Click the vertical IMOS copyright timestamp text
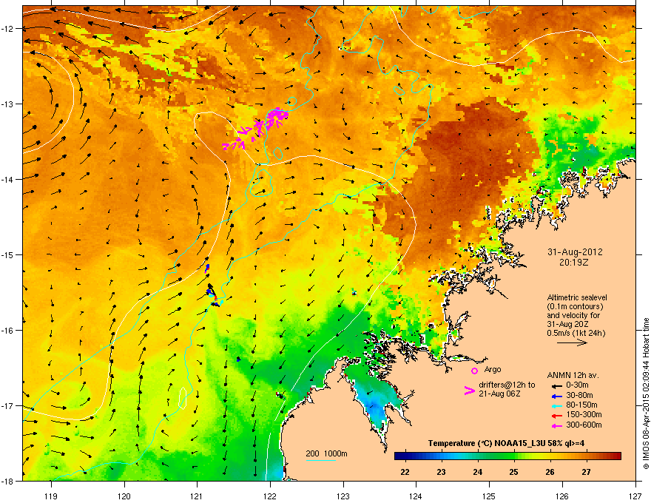This screenshot has height=503, width=651. (646, 394)
